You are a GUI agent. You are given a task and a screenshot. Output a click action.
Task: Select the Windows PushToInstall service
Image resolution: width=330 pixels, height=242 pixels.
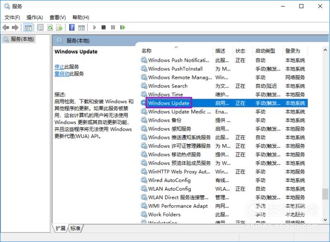pyautogui.click(x=224, y=69)
